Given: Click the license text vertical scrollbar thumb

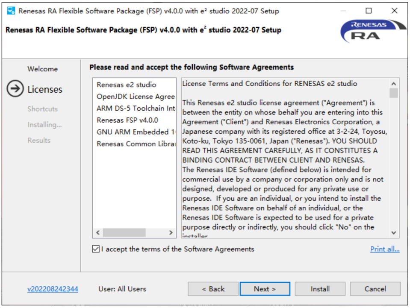Looking at the screenshot, I should 393,93.
